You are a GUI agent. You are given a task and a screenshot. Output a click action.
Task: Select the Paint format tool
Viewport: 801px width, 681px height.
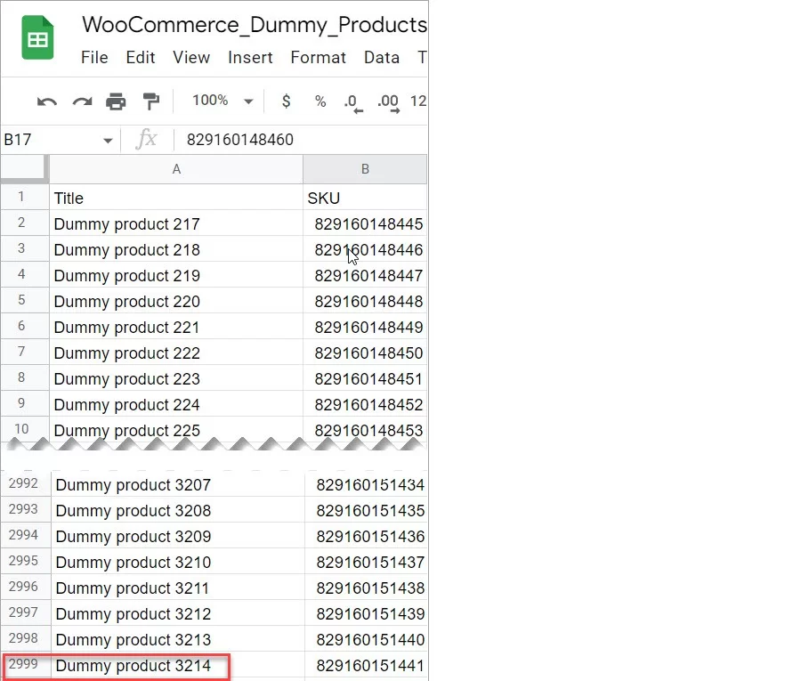point(151,101)
